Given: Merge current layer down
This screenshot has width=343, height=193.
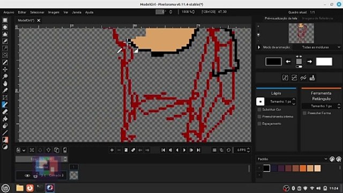Looking at the screenshot, I should pos(65,150).
